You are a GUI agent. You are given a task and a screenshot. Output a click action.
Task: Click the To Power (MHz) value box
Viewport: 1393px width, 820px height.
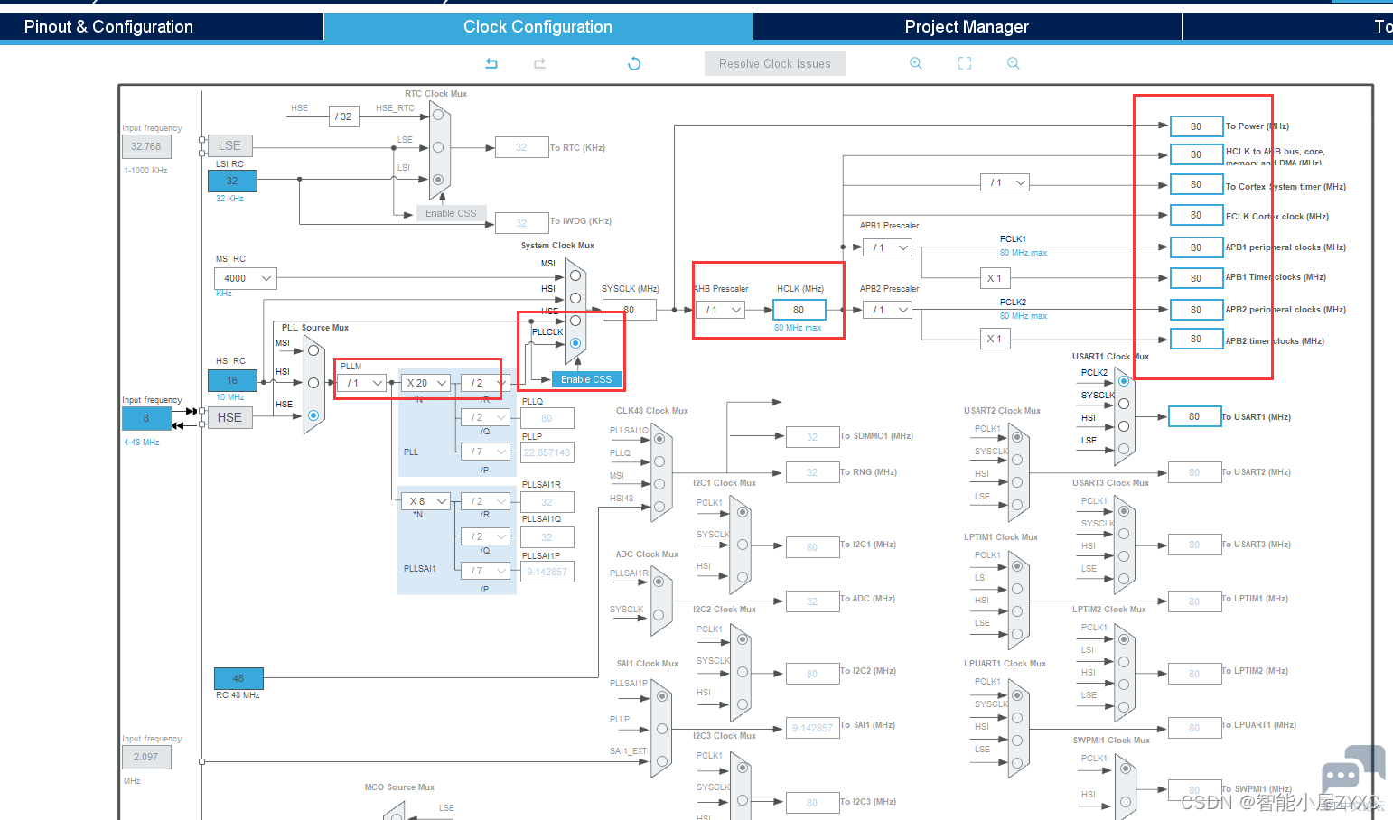pyautogui.click(x=1196, y=126)
